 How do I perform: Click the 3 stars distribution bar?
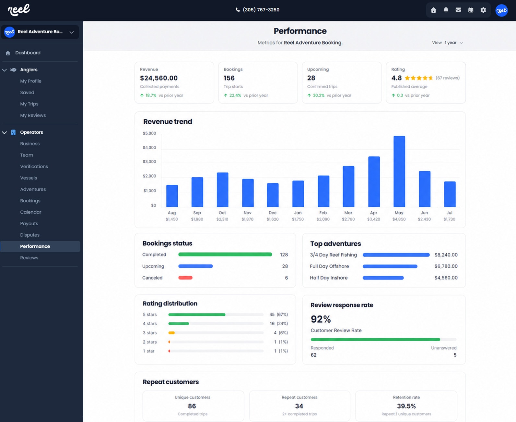coord(216,333)
